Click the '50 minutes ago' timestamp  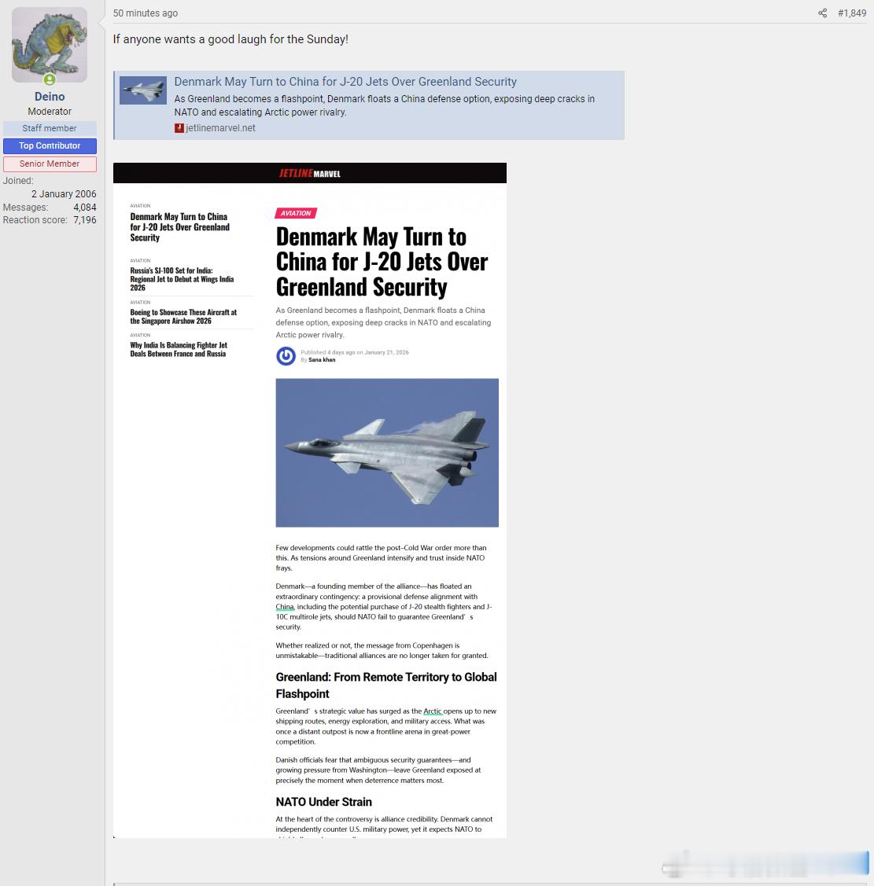tap(146, 13)
